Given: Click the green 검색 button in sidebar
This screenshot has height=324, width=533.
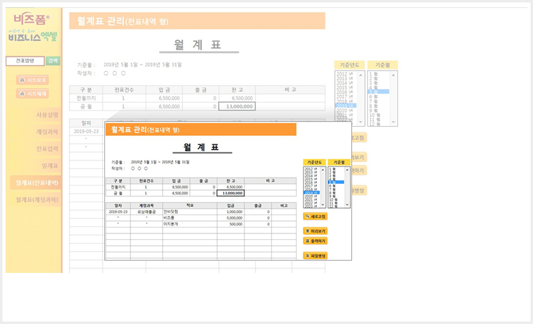Looking at the screenshot, I should coord(53,61).
